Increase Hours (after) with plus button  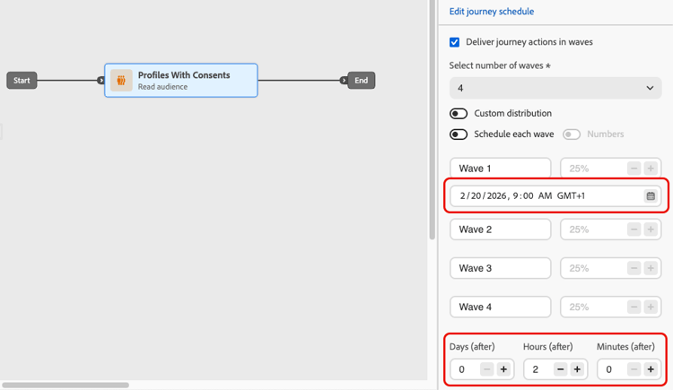pyautogui.click(x=577, y=368)
